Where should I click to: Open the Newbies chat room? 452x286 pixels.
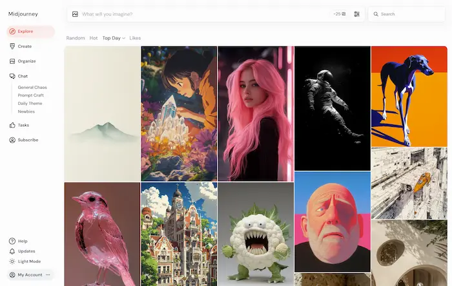pyautogui.click(x=26, y=111)
